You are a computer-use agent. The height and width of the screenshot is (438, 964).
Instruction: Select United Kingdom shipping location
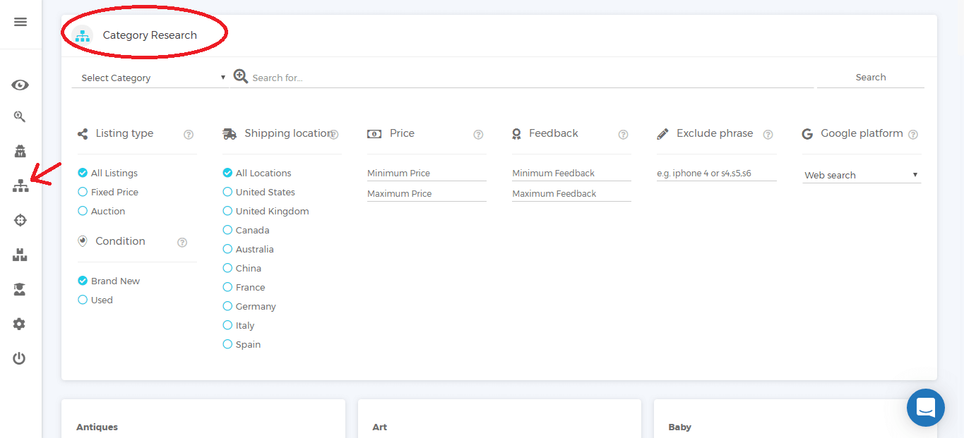point(227,211)
